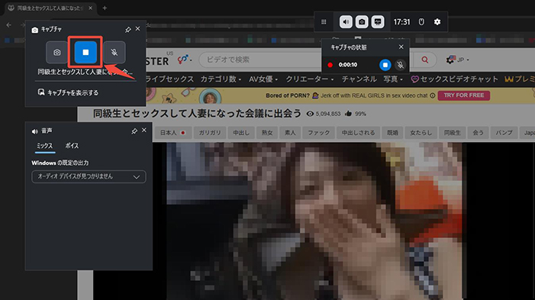Image resolution: width=535 pixels, height=300 pixels.
Task: Switch to the ミックス tab
Action: (45, 146)
